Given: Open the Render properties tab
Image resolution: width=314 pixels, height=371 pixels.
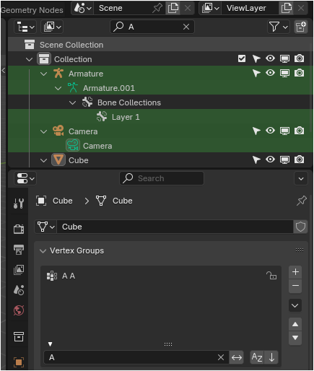Looking at the screenshot, I should [x=19, y=229].
